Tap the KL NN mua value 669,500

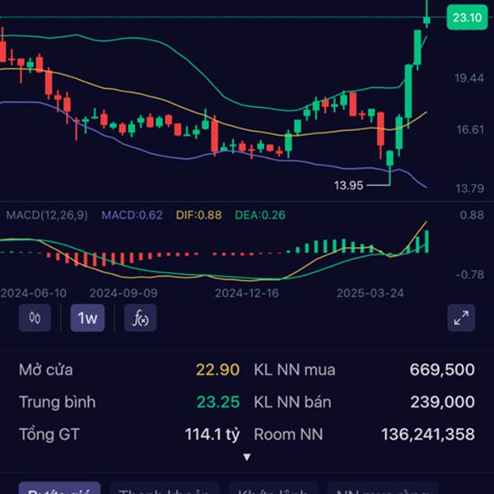coord(442,370)
